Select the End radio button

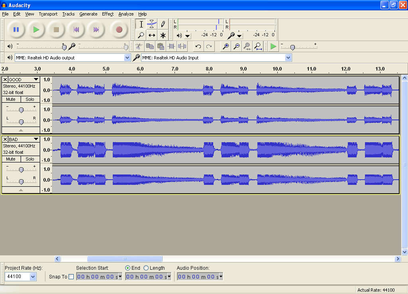[x=127, y=268]
